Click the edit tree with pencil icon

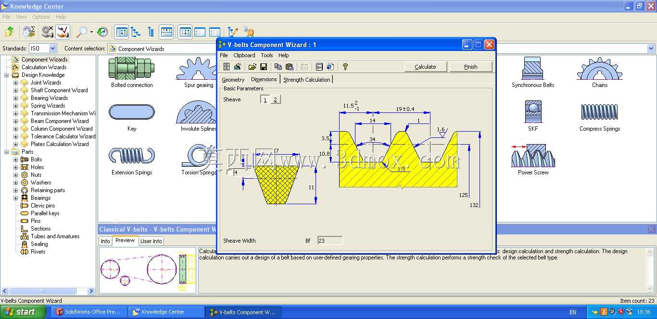coord(233,32)
